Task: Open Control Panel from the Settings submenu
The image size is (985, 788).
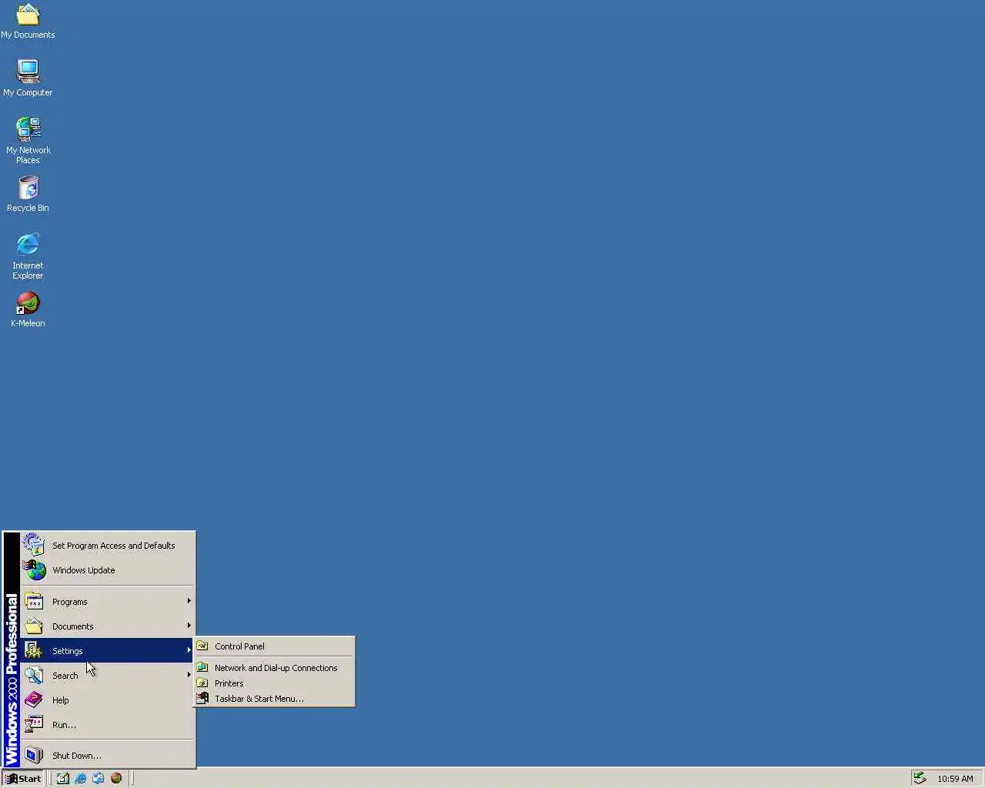Action: 274,646
